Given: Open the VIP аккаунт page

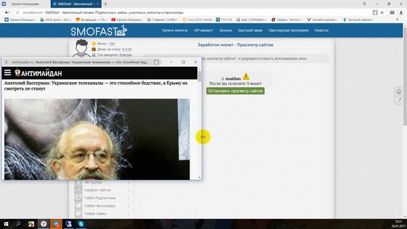Looking at the screenshot, I should coord(203,31).
